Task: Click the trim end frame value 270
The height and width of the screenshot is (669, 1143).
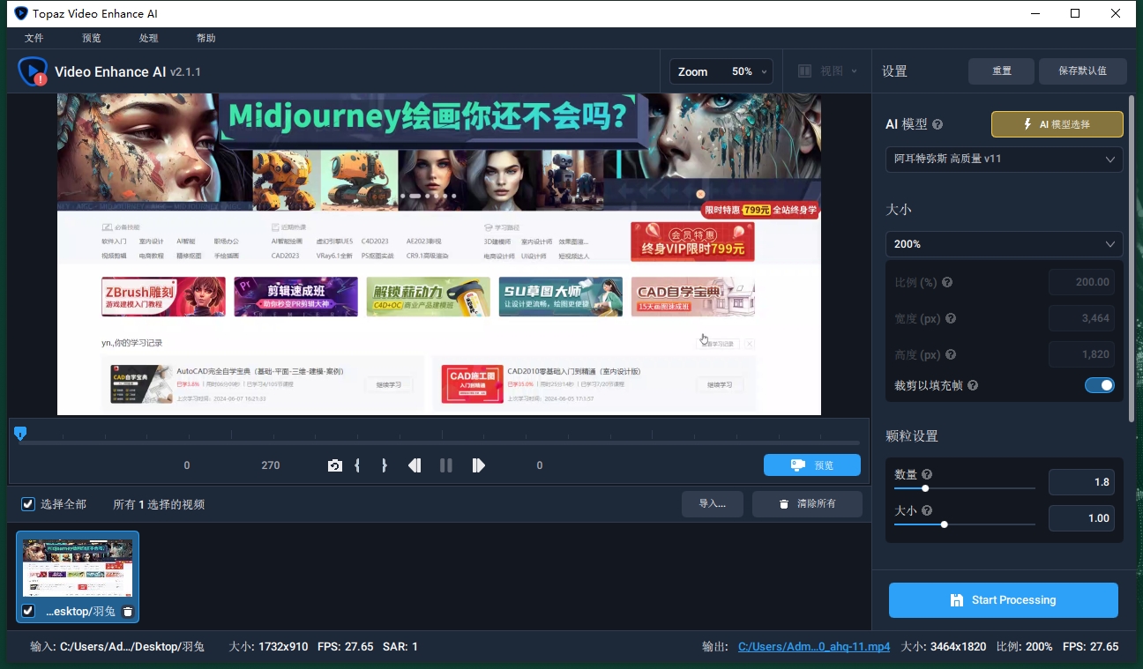Action: 271,465
